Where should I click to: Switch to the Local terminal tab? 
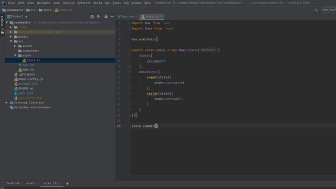click(x=29, y=183)
